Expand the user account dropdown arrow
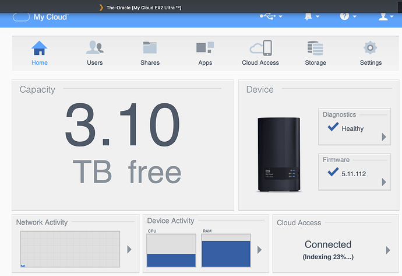The height and width of the screenshot is (276, 402). 392,16
